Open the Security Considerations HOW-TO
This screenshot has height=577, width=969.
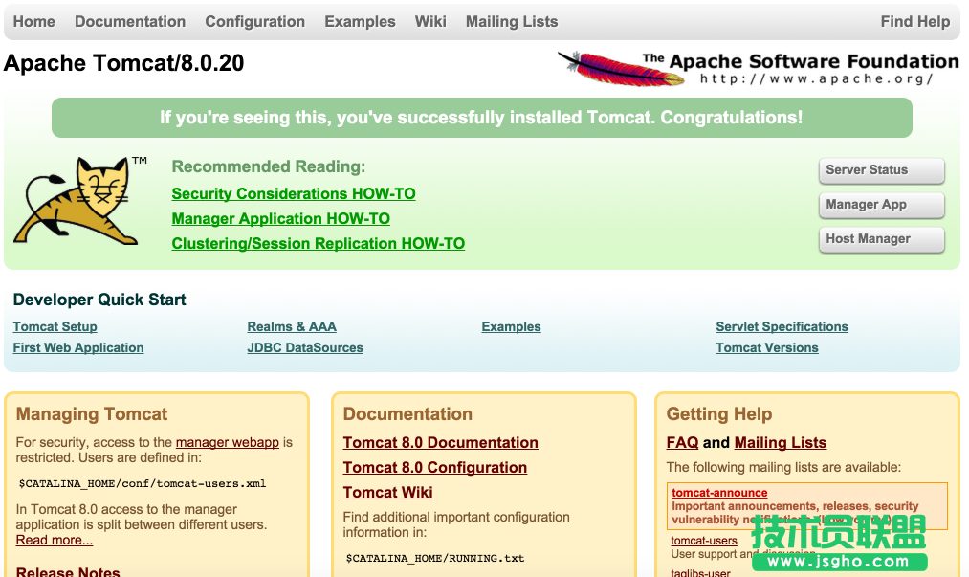tap(293, 193)
